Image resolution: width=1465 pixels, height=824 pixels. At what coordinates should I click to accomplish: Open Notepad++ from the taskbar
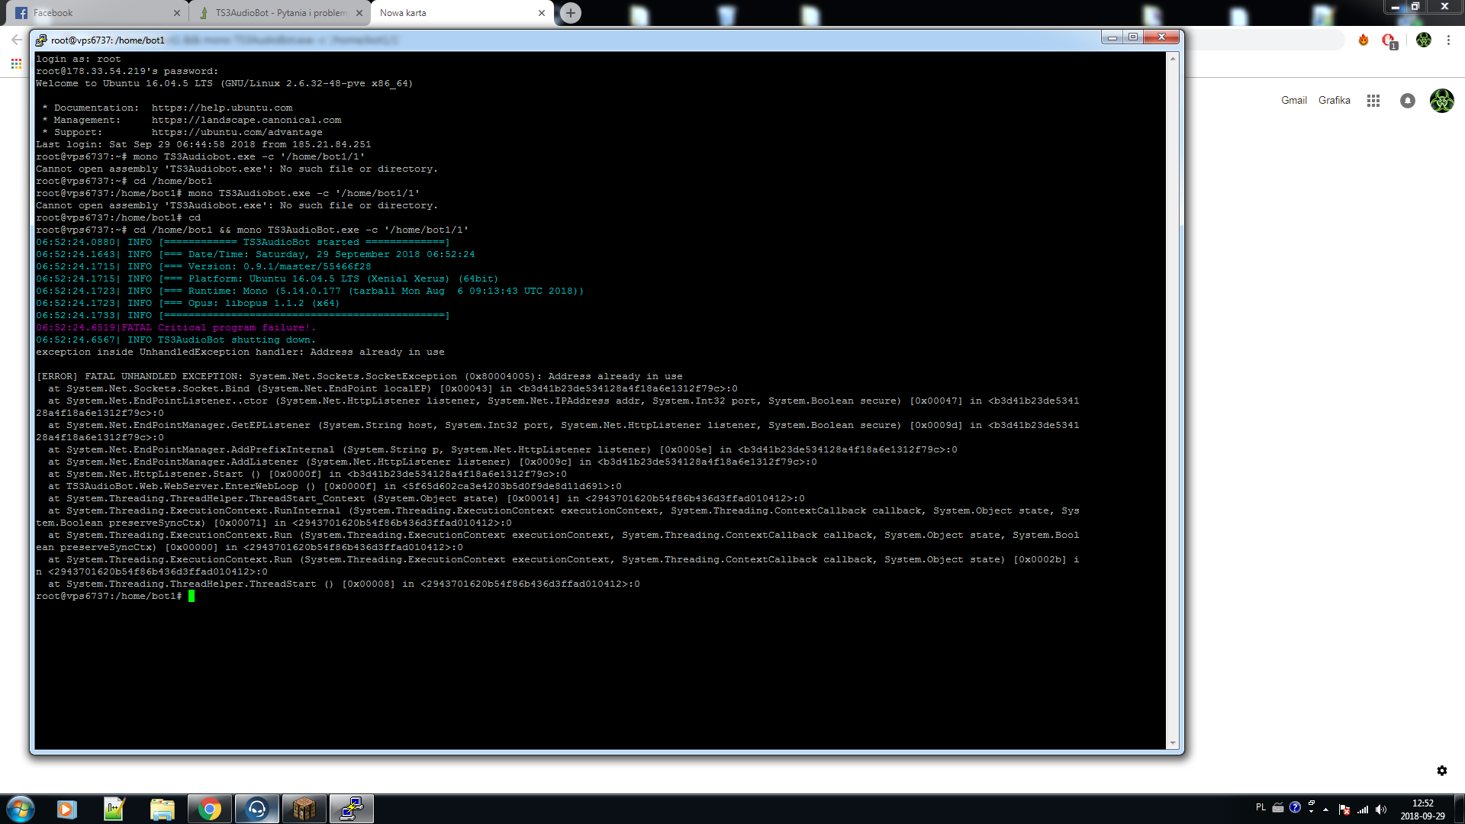(x=114, y=809)
